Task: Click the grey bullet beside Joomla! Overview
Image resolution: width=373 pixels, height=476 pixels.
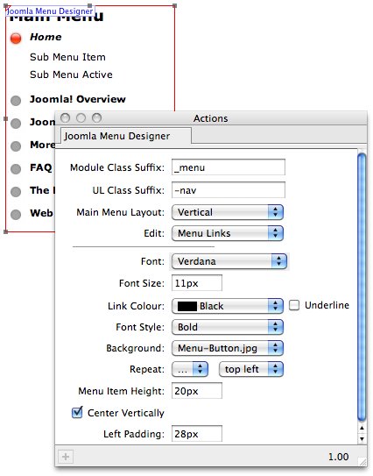Action: pos(16,101)
